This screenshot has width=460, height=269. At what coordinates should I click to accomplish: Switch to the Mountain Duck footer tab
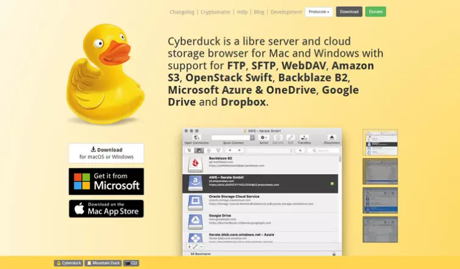103,263
